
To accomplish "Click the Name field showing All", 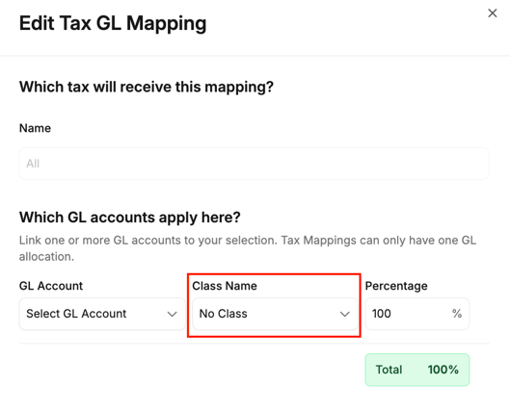I will [x=254, y=164].
